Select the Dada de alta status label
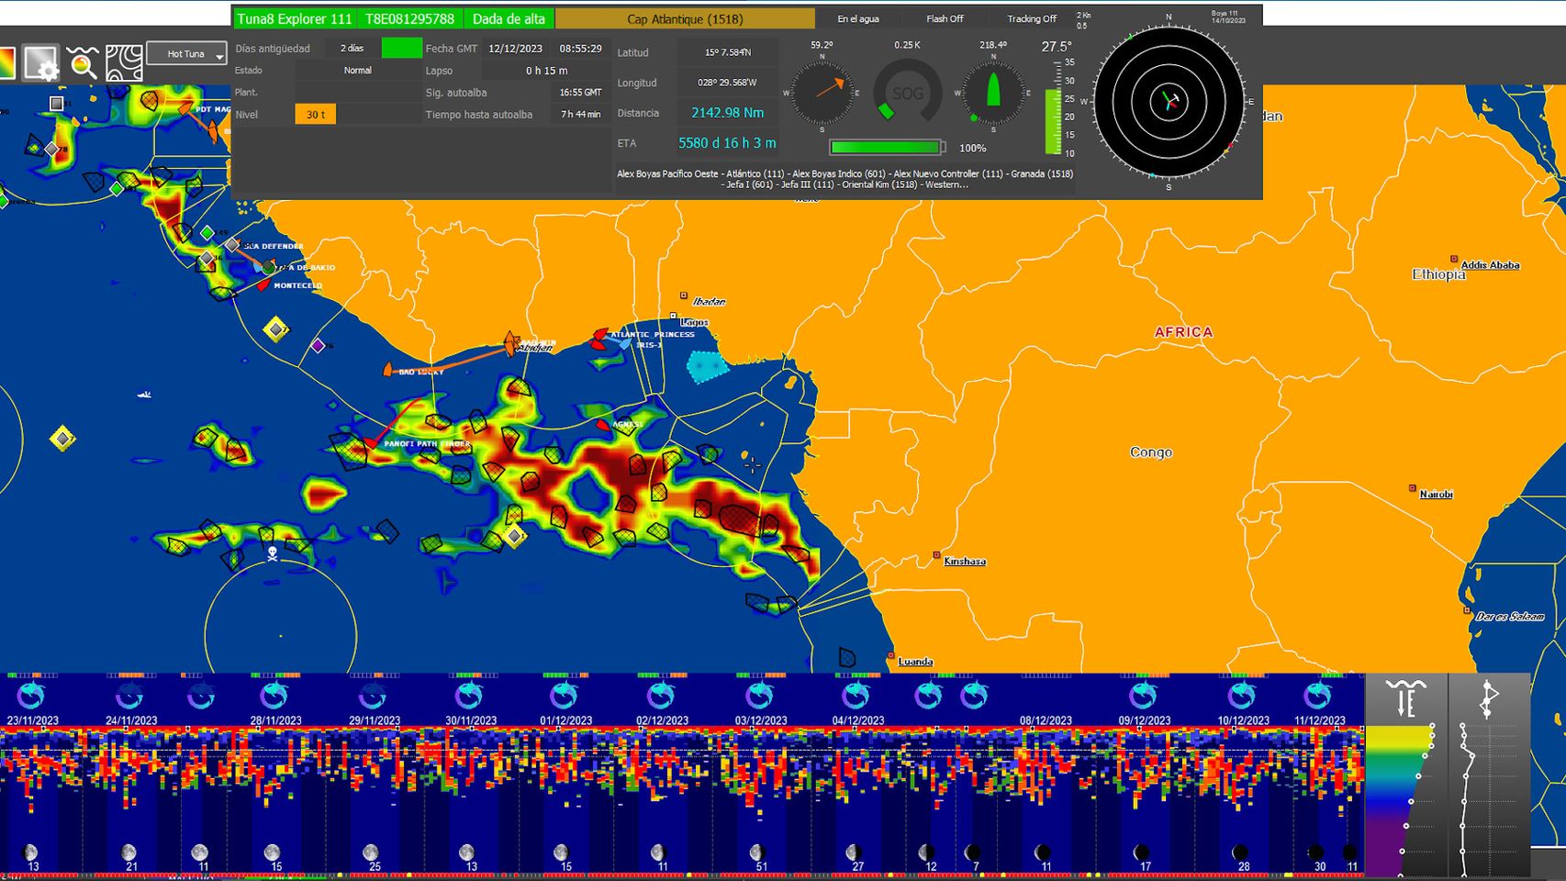 pos(509,18)
